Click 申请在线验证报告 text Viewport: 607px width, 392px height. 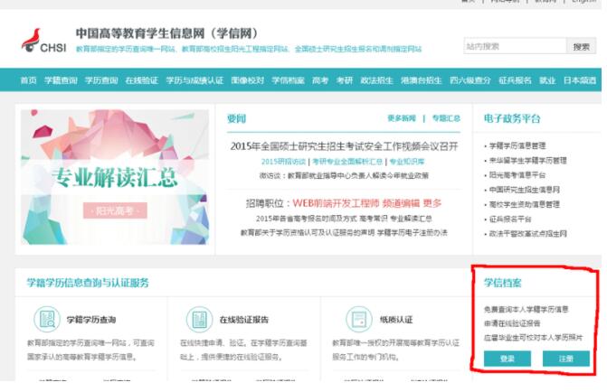(512, 323)
